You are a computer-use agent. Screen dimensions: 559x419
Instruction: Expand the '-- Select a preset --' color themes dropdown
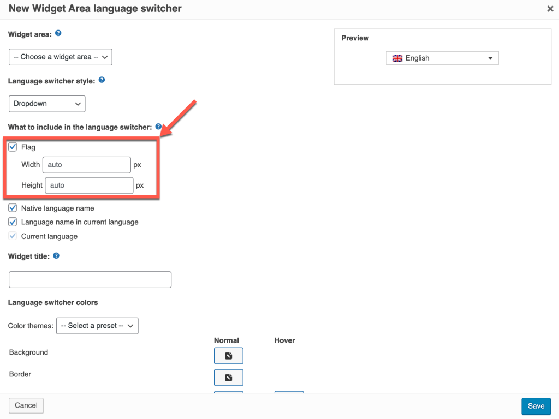[97, 326]
